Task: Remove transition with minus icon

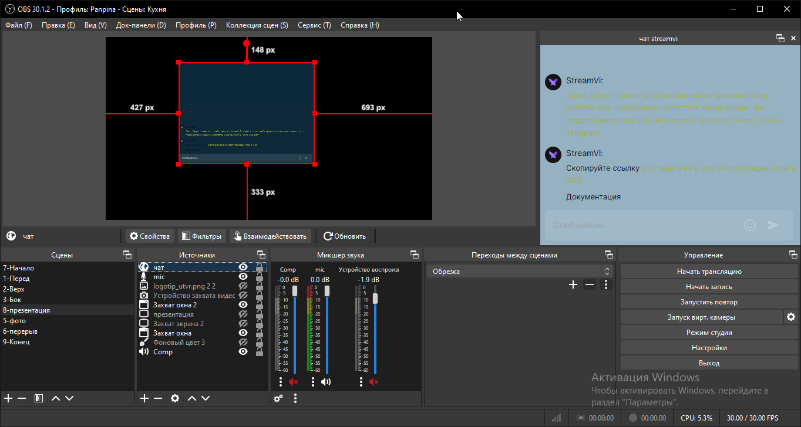Action: [x=590, y=284]
